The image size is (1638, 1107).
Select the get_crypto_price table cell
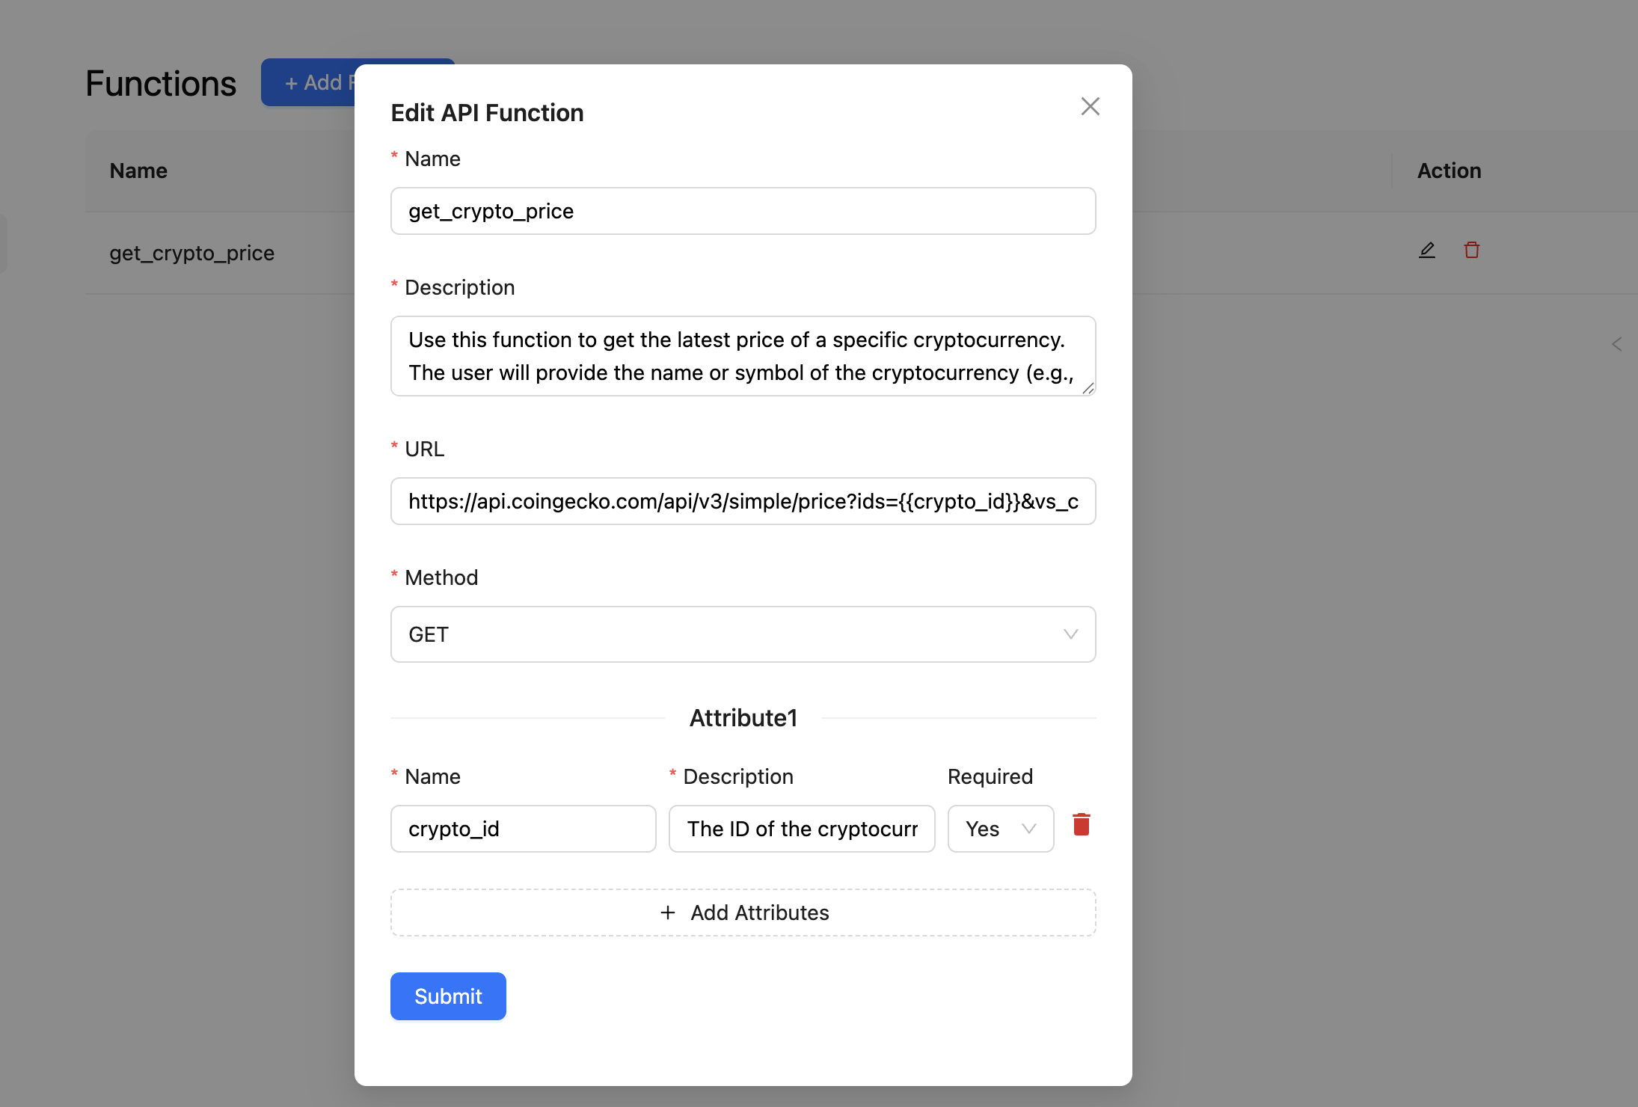point(191,253)
